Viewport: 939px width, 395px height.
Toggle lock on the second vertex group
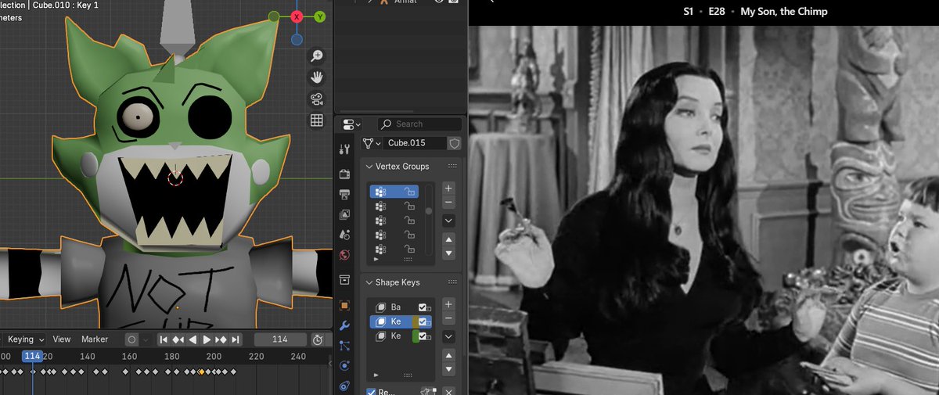coord(408,206)
